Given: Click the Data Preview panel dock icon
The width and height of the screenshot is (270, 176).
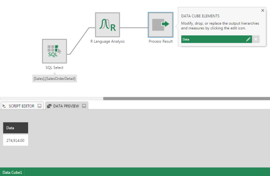Looking at the screenshot, I should pyautogui.click(x=84, y=106).
